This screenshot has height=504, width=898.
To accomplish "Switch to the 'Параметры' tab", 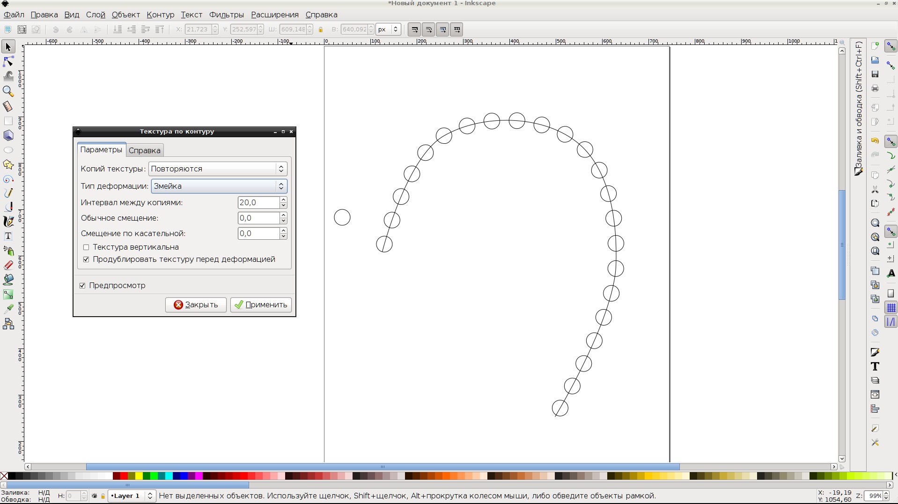I will [x=101, y=150].
